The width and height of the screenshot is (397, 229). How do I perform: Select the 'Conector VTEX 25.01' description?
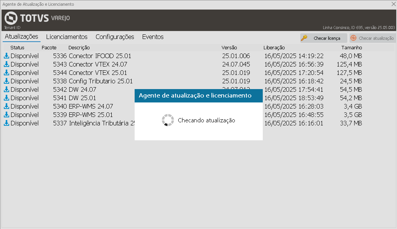[x=98, y=72]
